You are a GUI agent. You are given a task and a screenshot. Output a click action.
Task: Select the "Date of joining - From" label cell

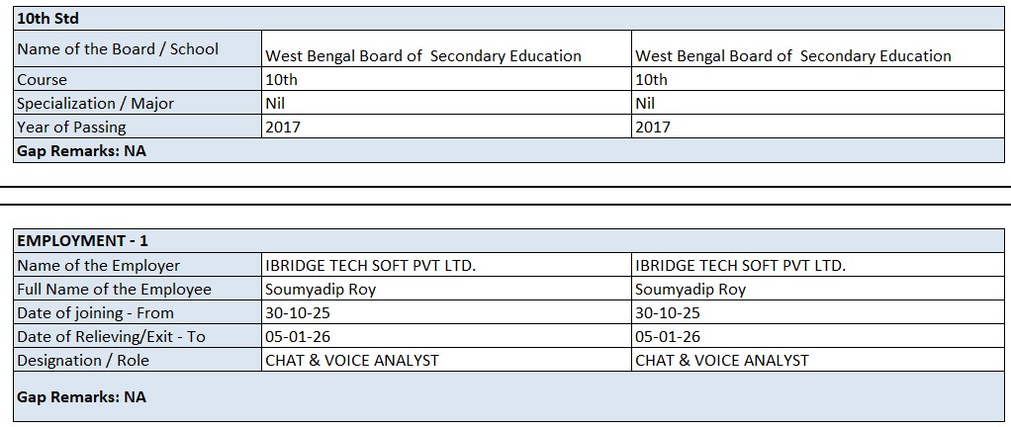[95, 312]
